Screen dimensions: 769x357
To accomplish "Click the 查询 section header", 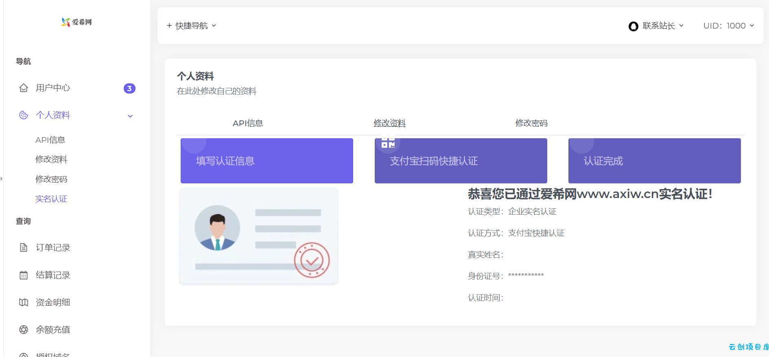I will 23,221.
